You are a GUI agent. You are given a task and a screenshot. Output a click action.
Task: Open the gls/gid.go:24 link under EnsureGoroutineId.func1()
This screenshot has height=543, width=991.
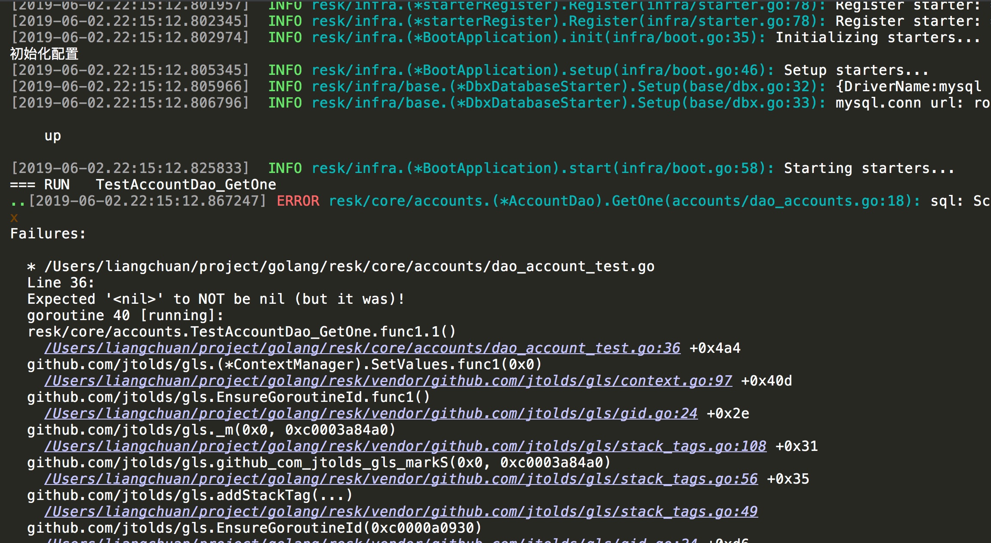pyautogui.click(x=371, y=413)
